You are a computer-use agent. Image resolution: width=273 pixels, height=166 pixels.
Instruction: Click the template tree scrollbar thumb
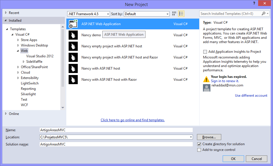click(x=63, y=58)
